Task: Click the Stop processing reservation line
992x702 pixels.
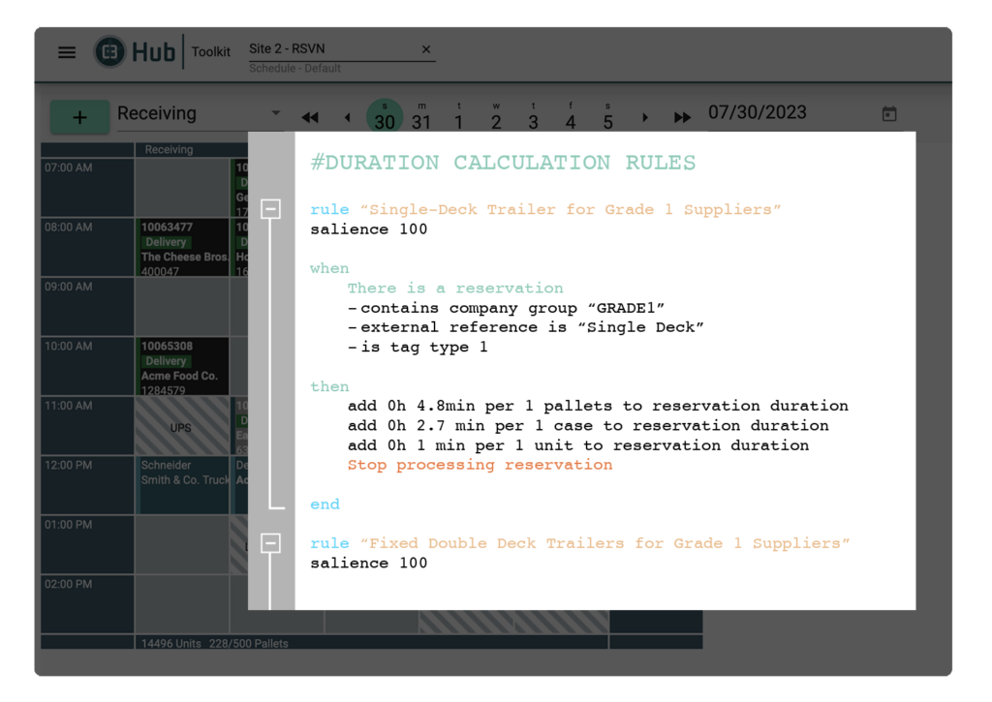Action: tap(480, 465)
